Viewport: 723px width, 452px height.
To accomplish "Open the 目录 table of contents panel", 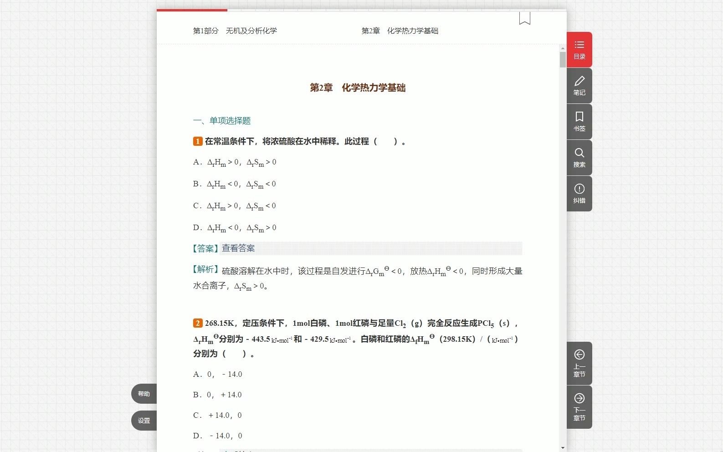I will point(579,50).
